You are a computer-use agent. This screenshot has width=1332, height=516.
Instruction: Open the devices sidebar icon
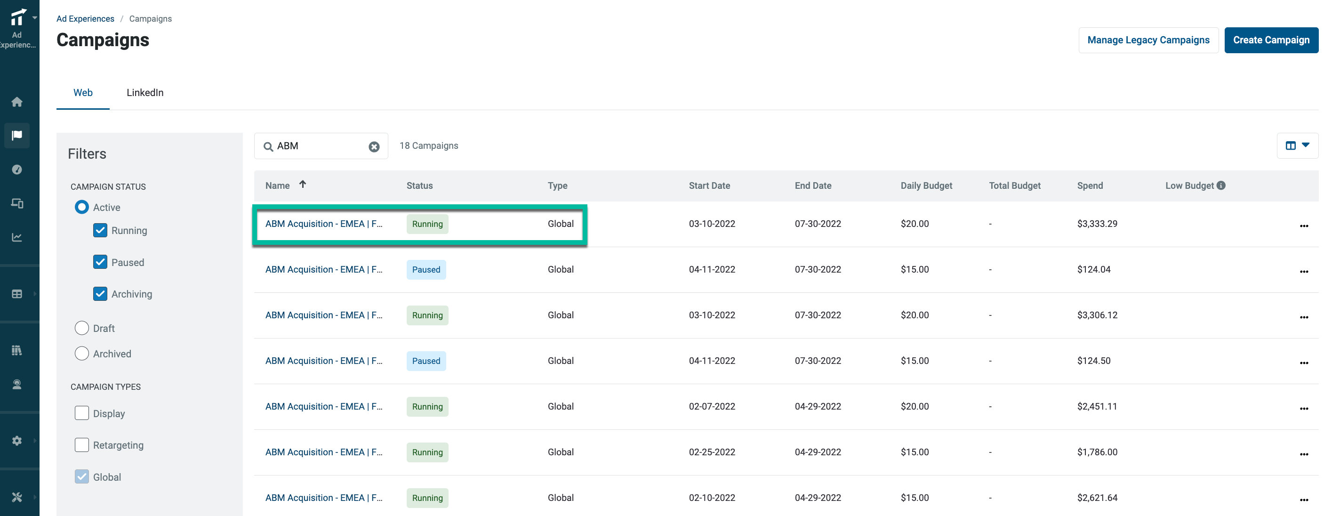tap(17, 203)
